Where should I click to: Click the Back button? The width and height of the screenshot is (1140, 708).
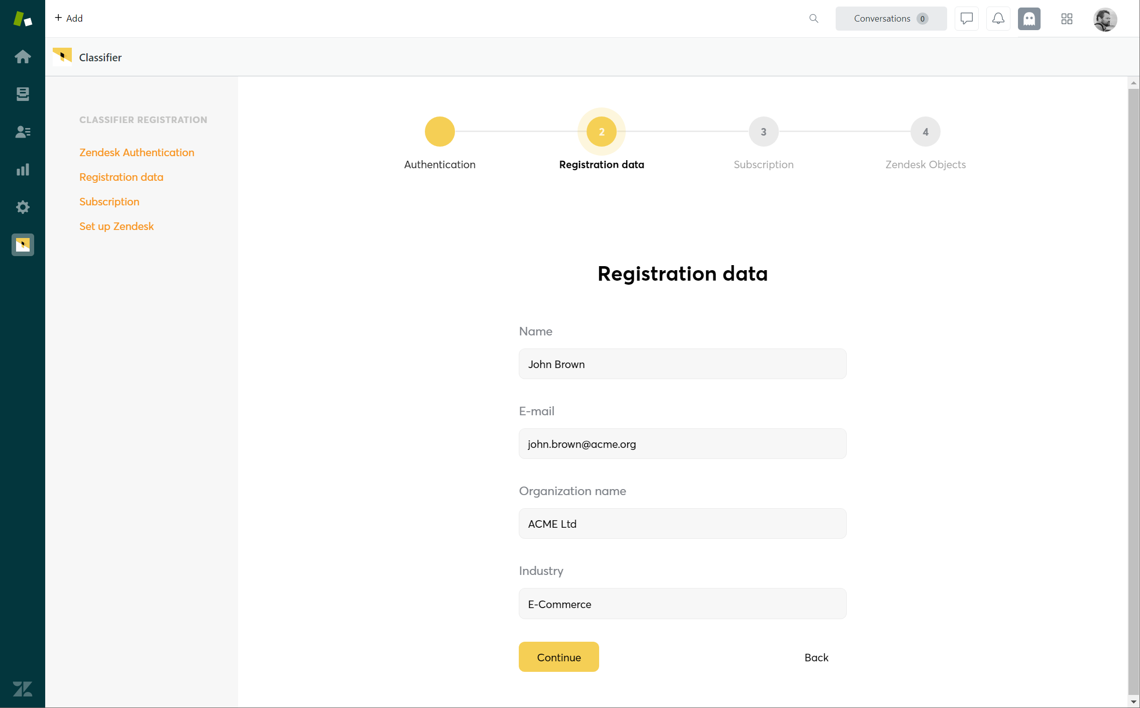(x=816, y=657)
